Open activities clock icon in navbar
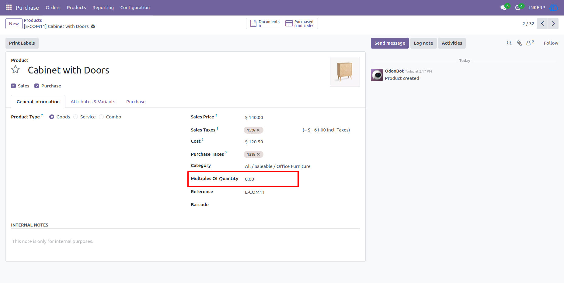564x283 pixels. tap(517, 8)
